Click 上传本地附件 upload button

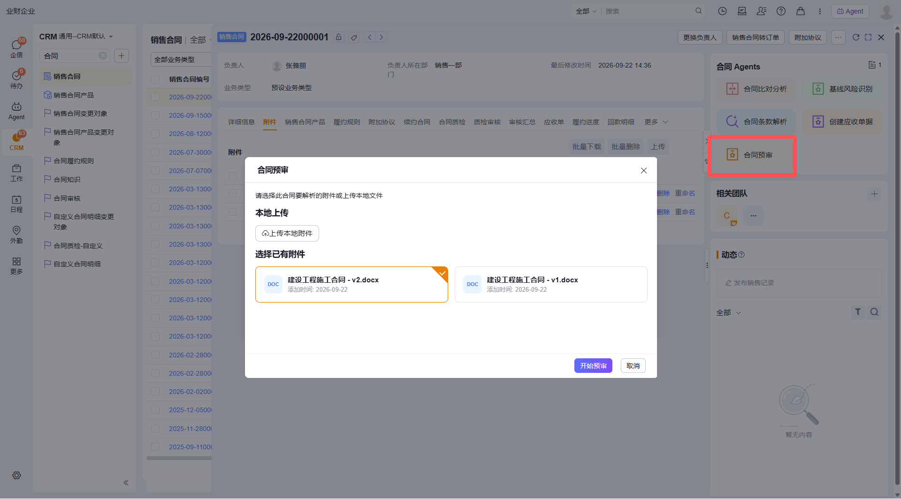coord(287,233)
